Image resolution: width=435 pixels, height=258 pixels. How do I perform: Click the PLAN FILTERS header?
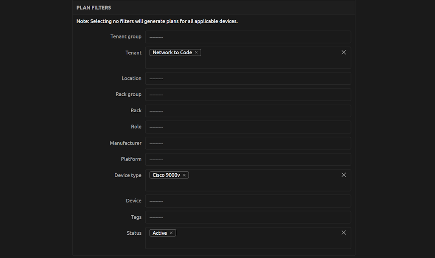click(x=93, y=7)
